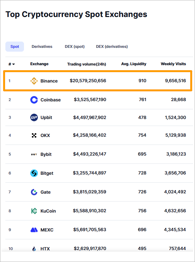Click the Top Cryptocurrency Spot Exchanges heading

coord(76,14)
